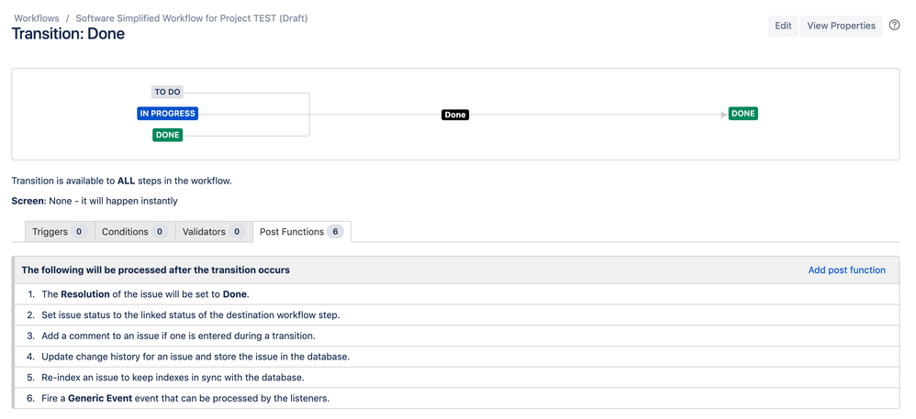Select the Set issue status post function row
Screen dimensions: 916x419
coord(456,315)
